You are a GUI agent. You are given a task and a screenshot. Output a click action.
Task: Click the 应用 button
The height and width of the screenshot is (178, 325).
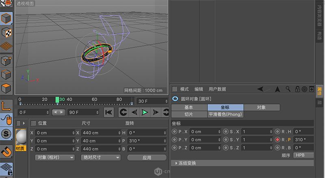pyautogui.click(x=147, y=157)
